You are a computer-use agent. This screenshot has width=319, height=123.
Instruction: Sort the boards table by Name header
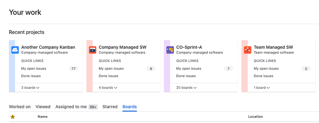(x=43, y=117)
